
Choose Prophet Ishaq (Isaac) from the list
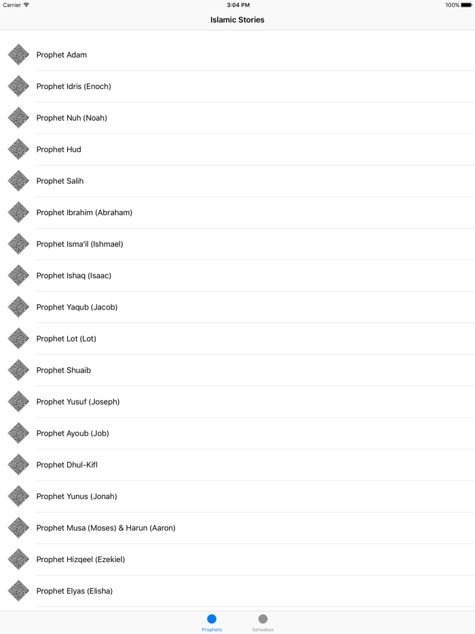pyautogui.click(x=74, y=276)
